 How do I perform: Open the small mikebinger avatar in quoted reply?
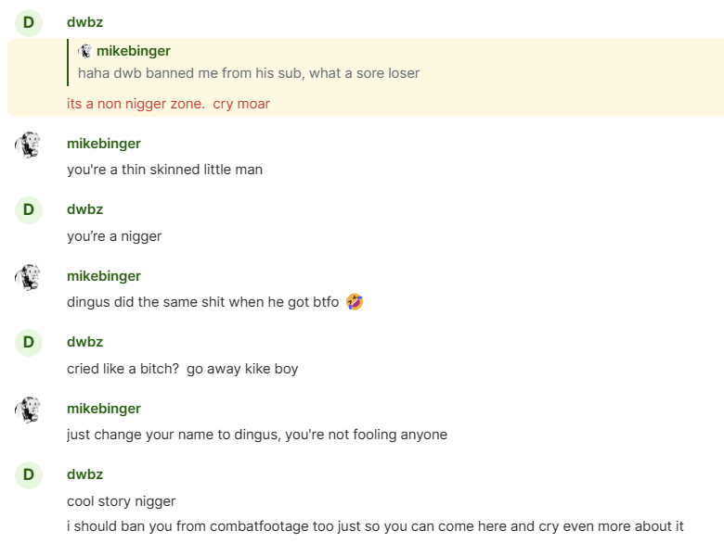tap(84, 51)
